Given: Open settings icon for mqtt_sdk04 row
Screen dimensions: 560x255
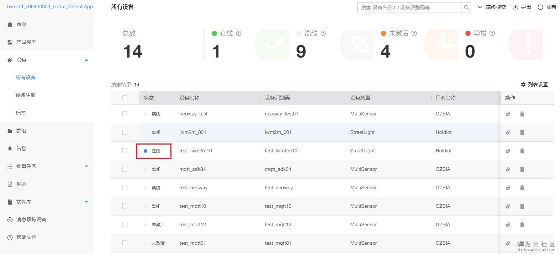Looking at the screenshot, I should (x=508, y=169).
